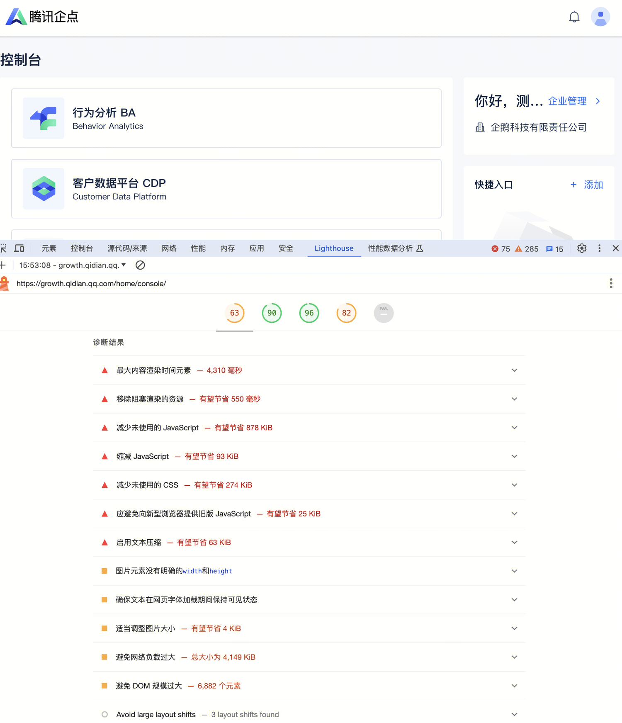The width and height of the screenshot is (622, 723).
Task: Click the 适当调整图片大小 audit row
Action: (309, 628)
